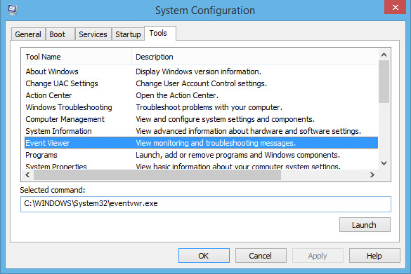The height and width of the screenshot is (274, 411).
Task: Click the horizontal scrollbar thumb
Action: pos(157,174)
